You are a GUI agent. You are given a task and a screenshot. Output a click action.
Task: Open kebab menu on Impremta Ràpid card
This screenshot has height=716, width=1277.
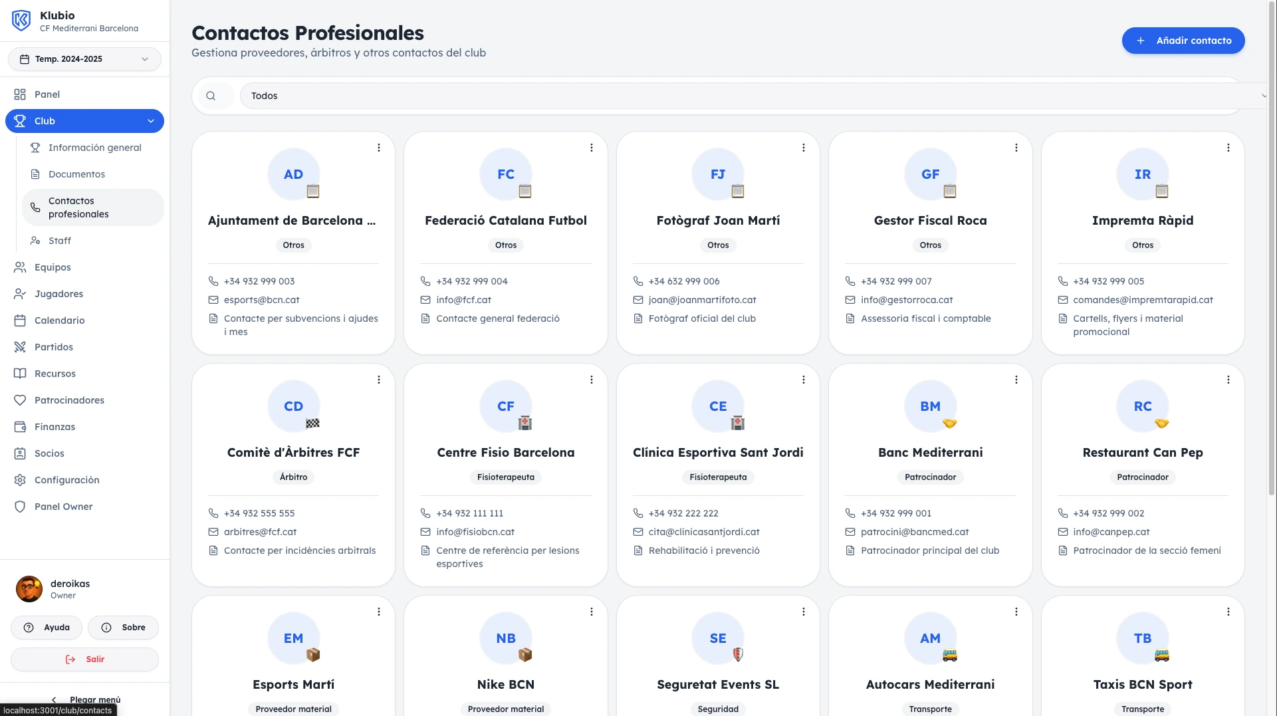click(1228, 148)
